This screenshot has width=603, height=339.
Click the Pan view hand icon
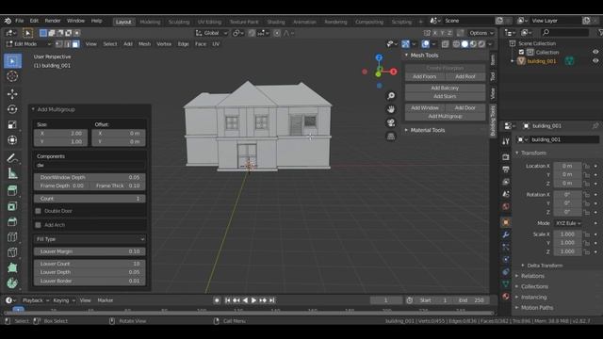(x=391, y=109)
